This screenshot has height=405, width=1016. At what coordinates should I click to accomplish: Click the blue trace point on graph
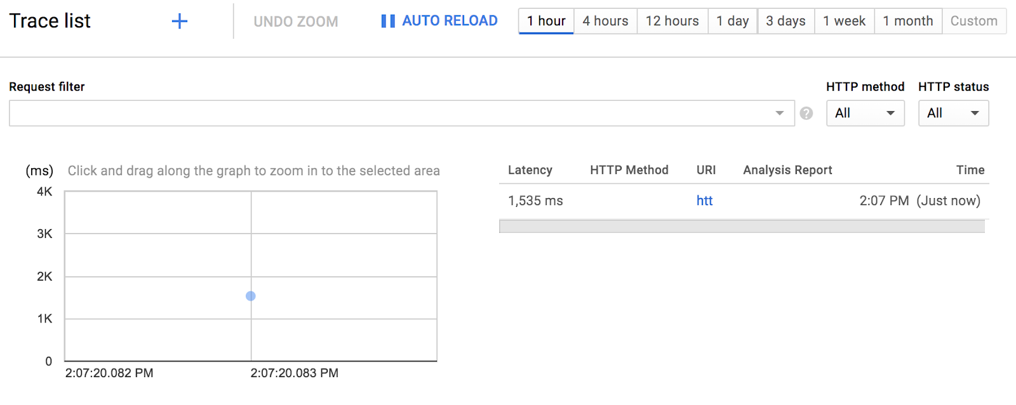pyautogui.click(x=251, y=296)
